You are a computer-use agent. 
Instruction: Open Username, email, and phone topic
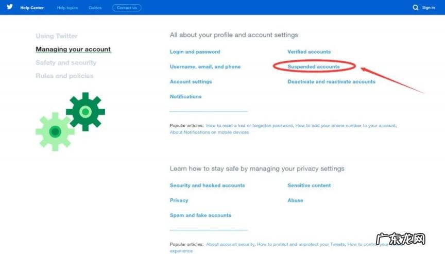205,66
